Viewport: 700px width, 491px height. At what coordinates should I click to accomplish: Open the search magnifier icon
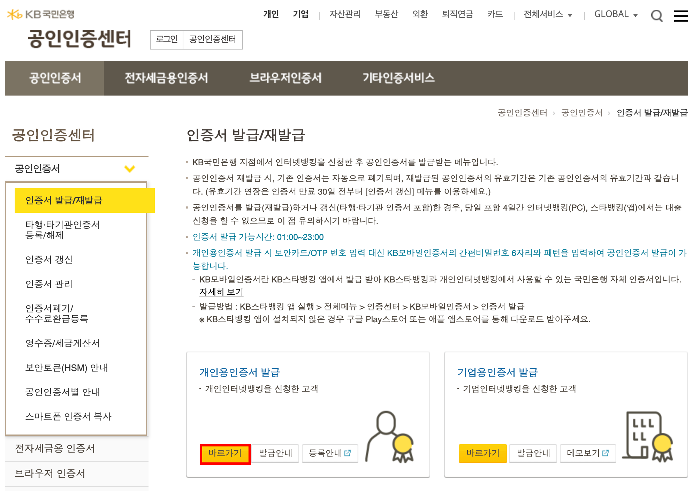[657, 16]
